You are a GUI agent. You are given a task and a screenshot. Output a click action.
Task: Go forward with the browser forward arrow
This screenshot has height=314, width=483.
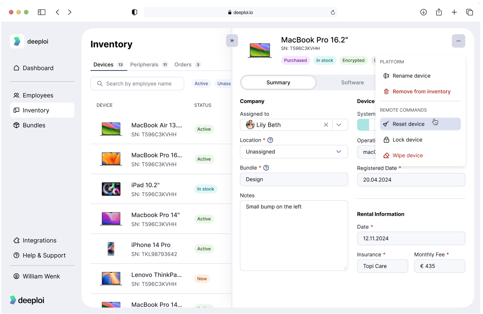coord(70,12)
